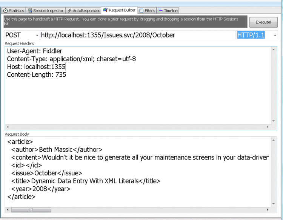Toggle the Filters checkbox icon
Viewport: 283px width, 220px height.
pos(141,11)
